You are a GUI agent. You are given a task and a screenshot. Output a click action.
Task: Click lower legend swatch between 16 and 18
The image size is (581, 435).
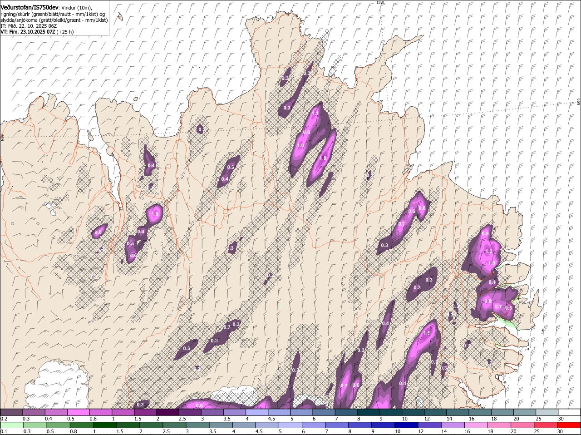click(x=476, y=425)
